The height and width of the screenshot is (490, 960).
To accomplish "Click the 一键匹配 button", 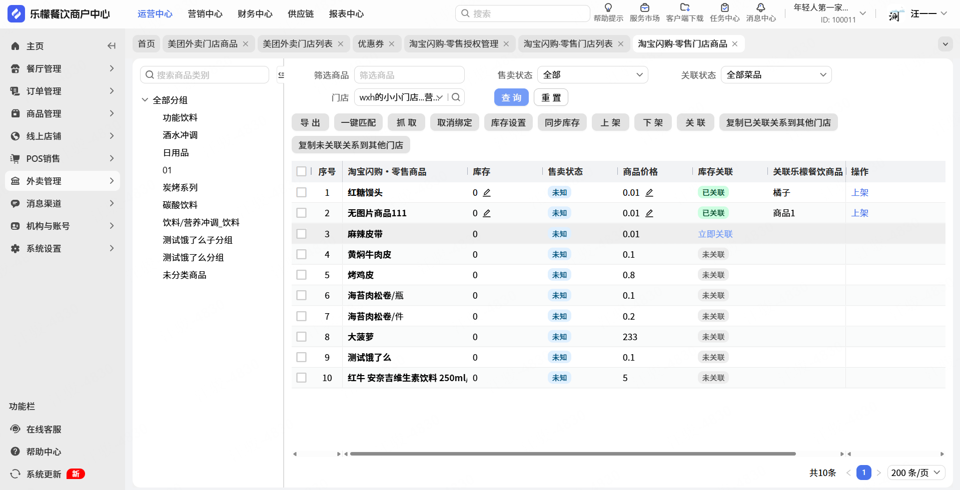I will point(359,122).
